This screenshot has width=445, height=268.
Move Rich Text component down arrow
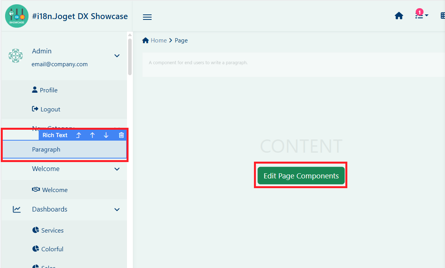[x=106, y=135]
